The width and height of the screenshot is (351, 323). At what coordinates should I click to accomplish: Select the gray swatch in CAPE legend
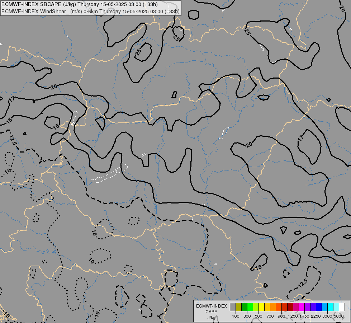[x=233, y=307]
